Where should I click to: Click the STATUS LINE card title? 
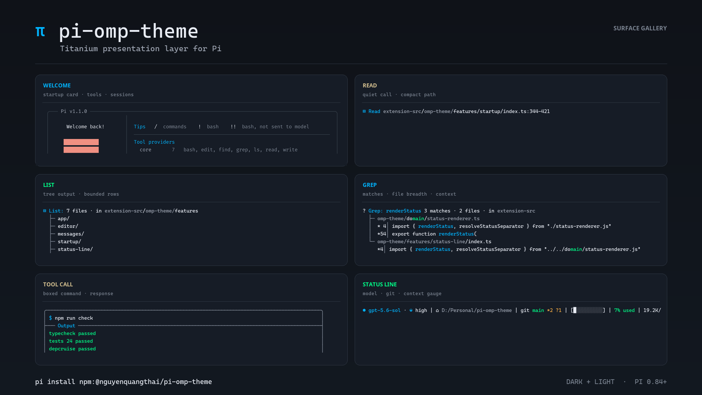click(380, 285)
